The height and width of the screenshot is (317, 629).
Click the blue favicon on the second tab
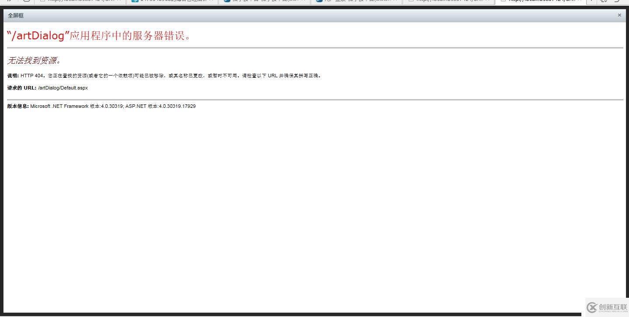coord(135,1)
